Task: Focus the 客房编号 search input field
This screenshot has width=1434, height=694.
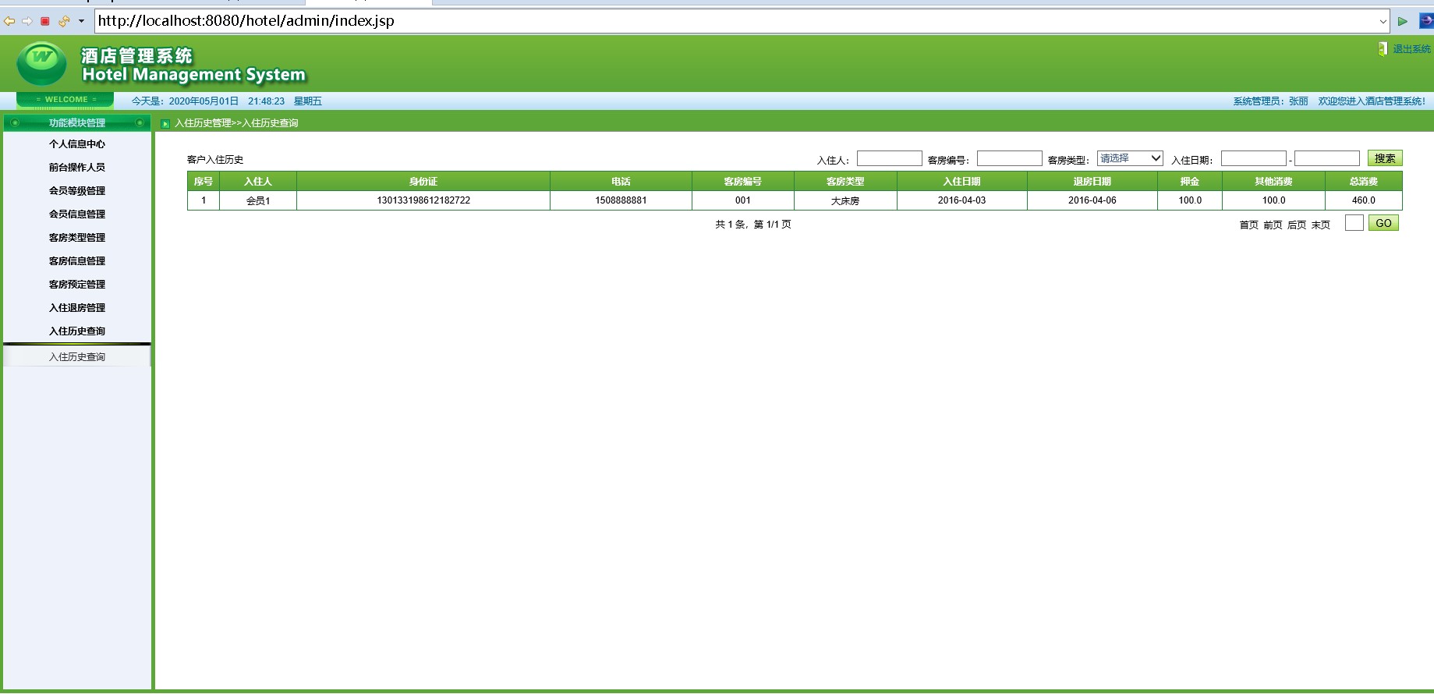Action: 1010,158
